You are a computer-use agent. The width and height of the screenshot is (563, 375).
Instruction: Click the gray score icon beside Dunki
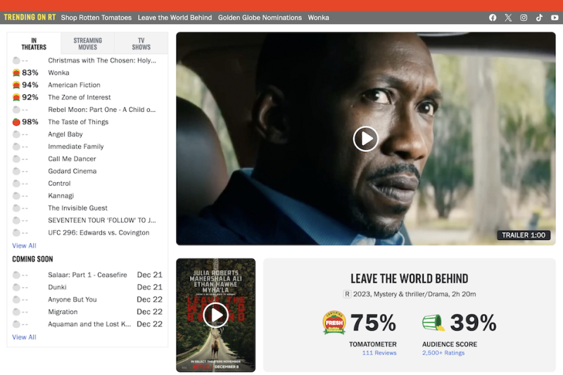click(x=16, y=287)
